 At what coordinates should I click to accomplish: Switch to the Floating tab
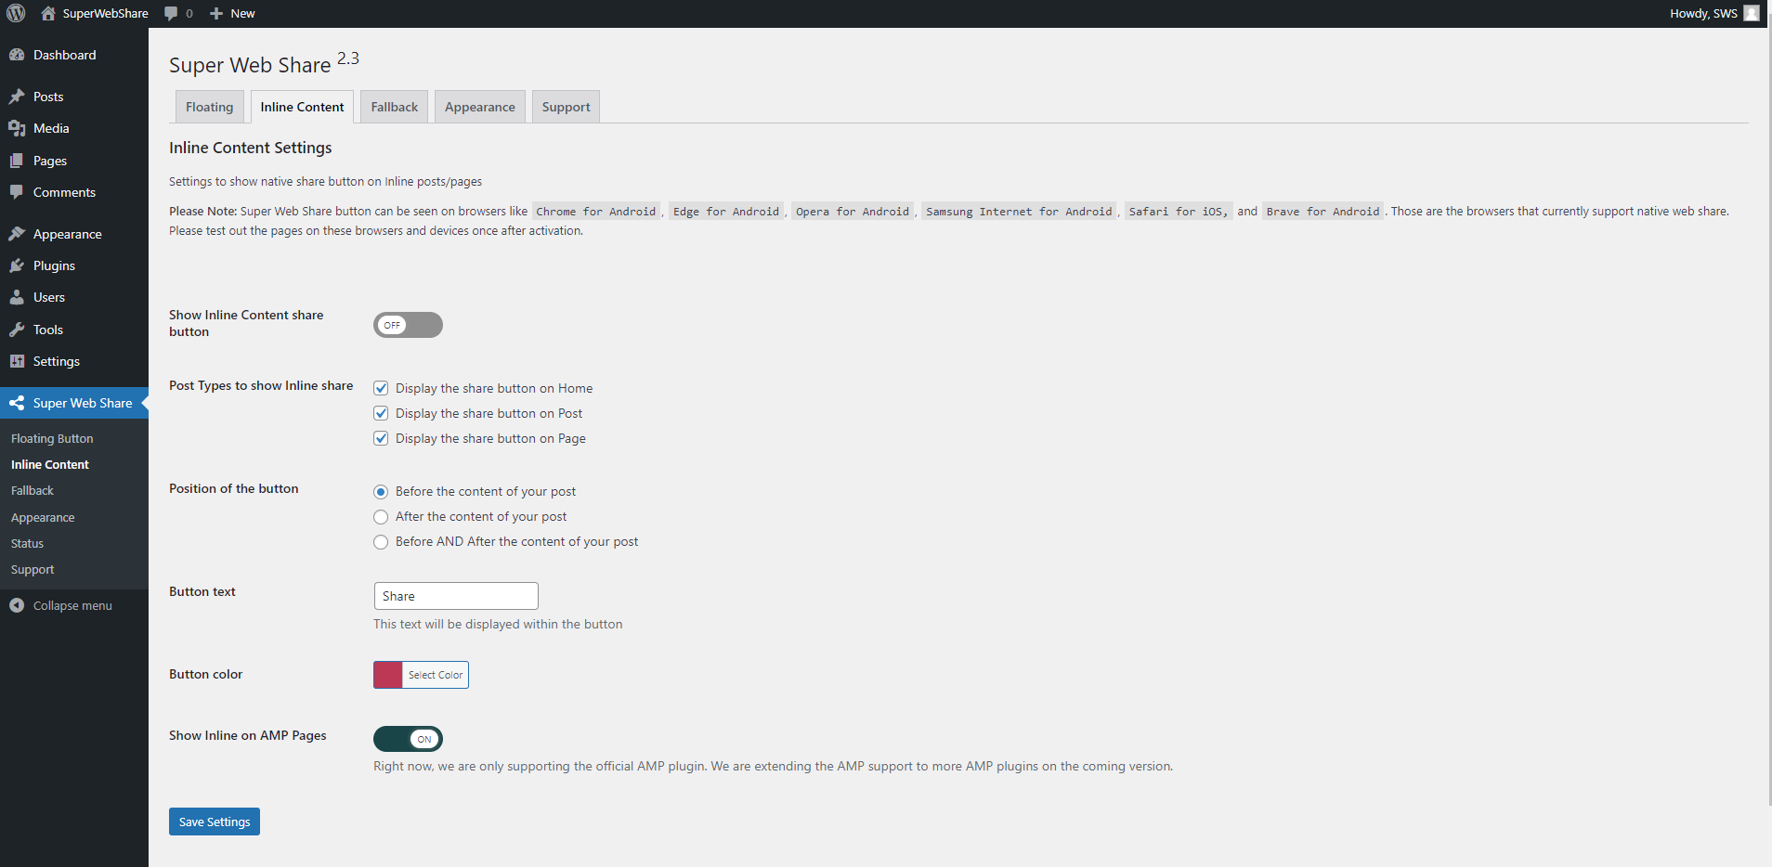210,107
